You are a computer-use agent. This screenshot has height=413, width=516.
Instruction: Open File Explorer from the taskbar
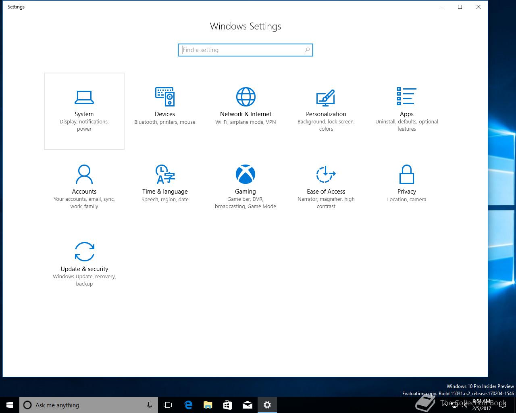pyautogui.click(x=208, y=405)
